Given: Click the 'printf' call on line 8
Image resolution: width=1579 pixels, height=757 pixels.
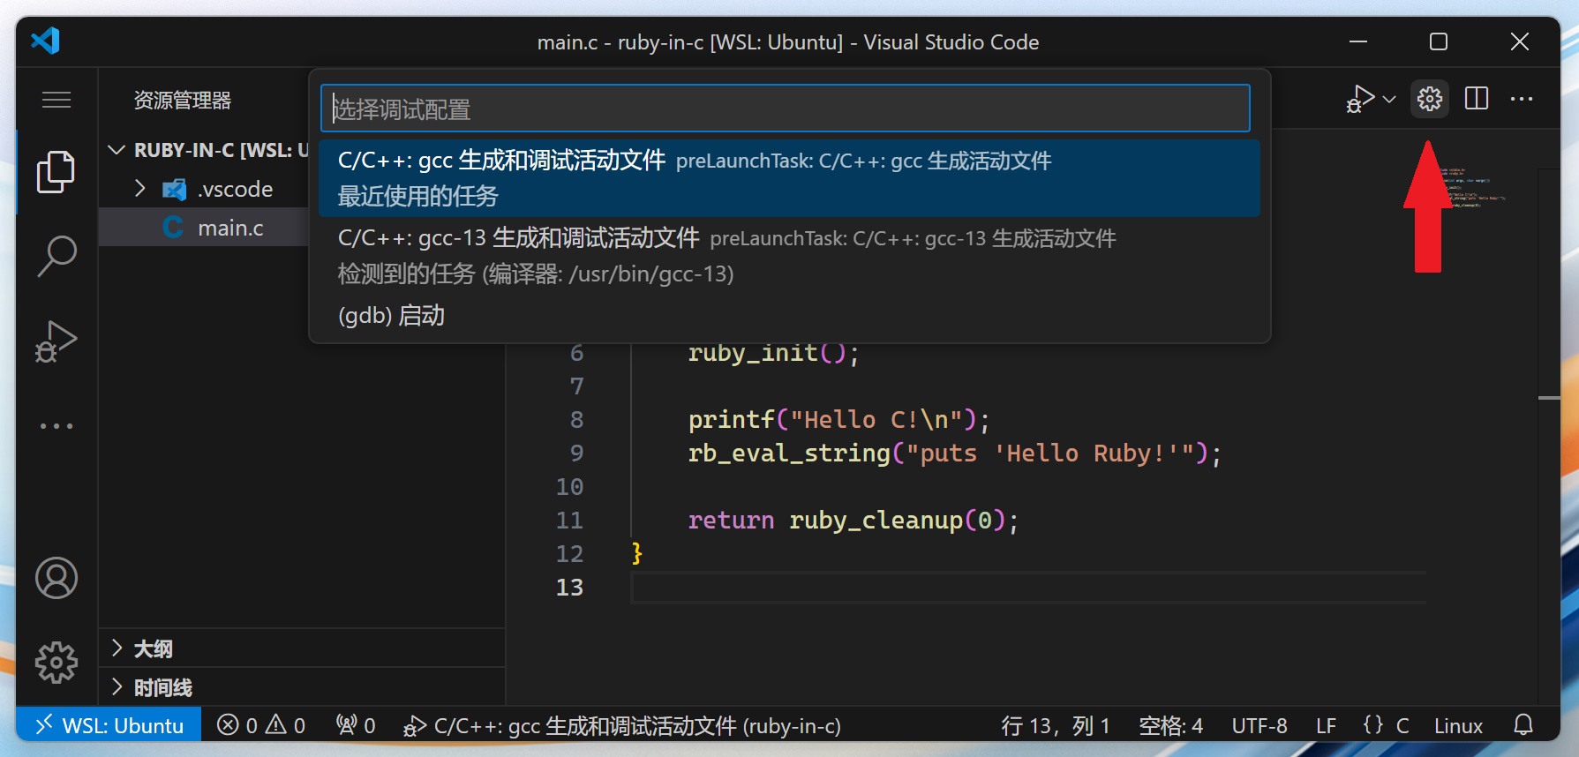Looking at the screenshot, I should pyautogui.click(x=731, y=419).
